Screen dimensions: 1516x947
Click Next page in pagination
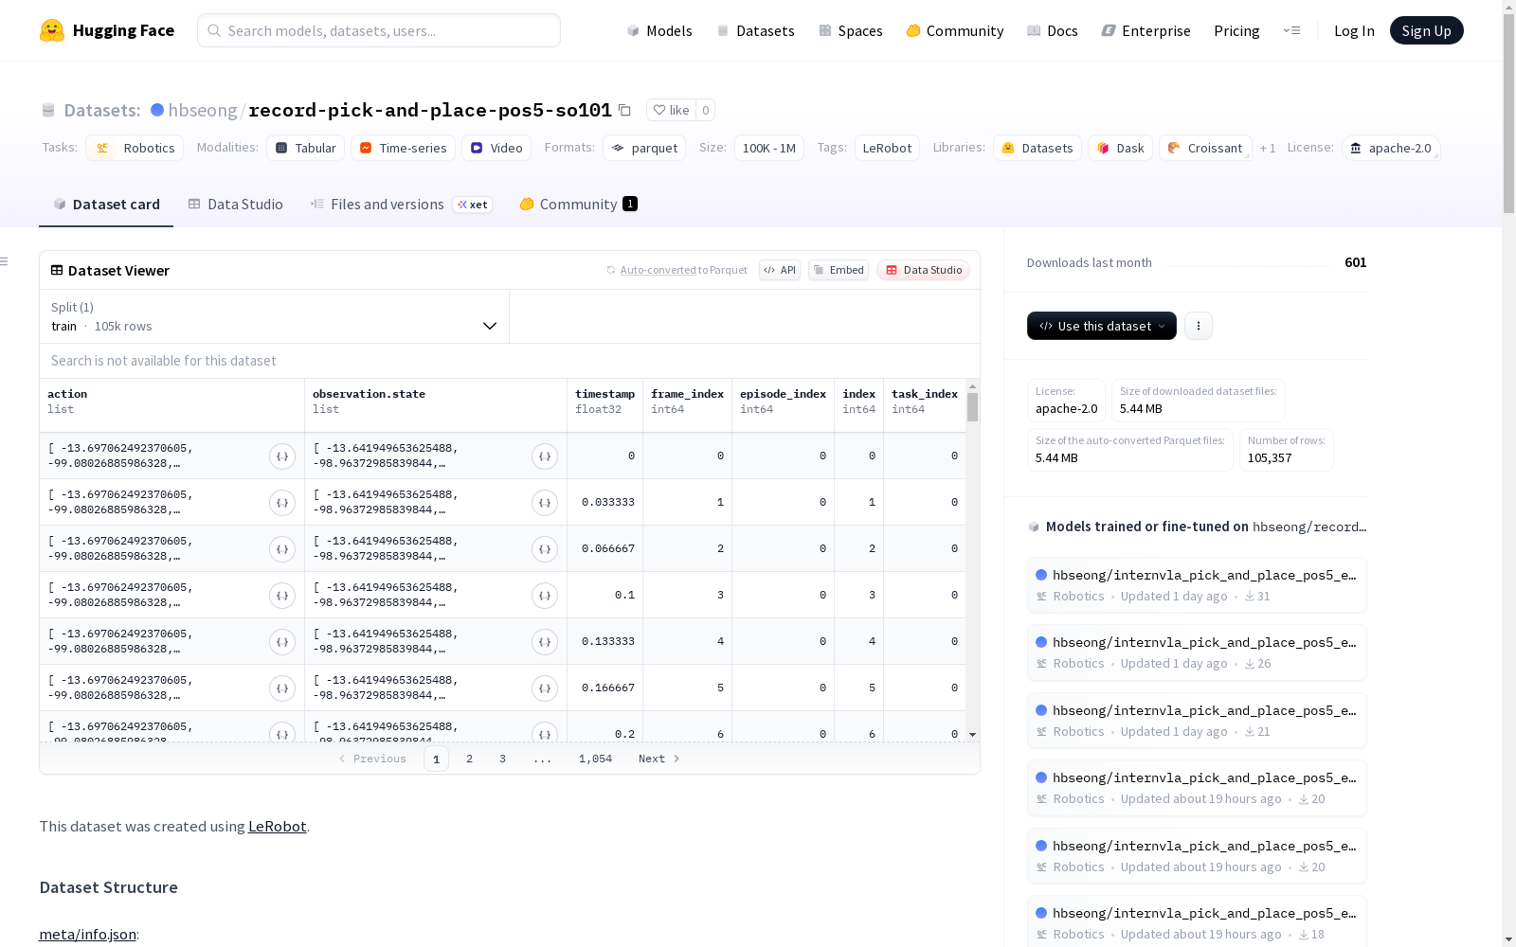[x=659, y=759]
